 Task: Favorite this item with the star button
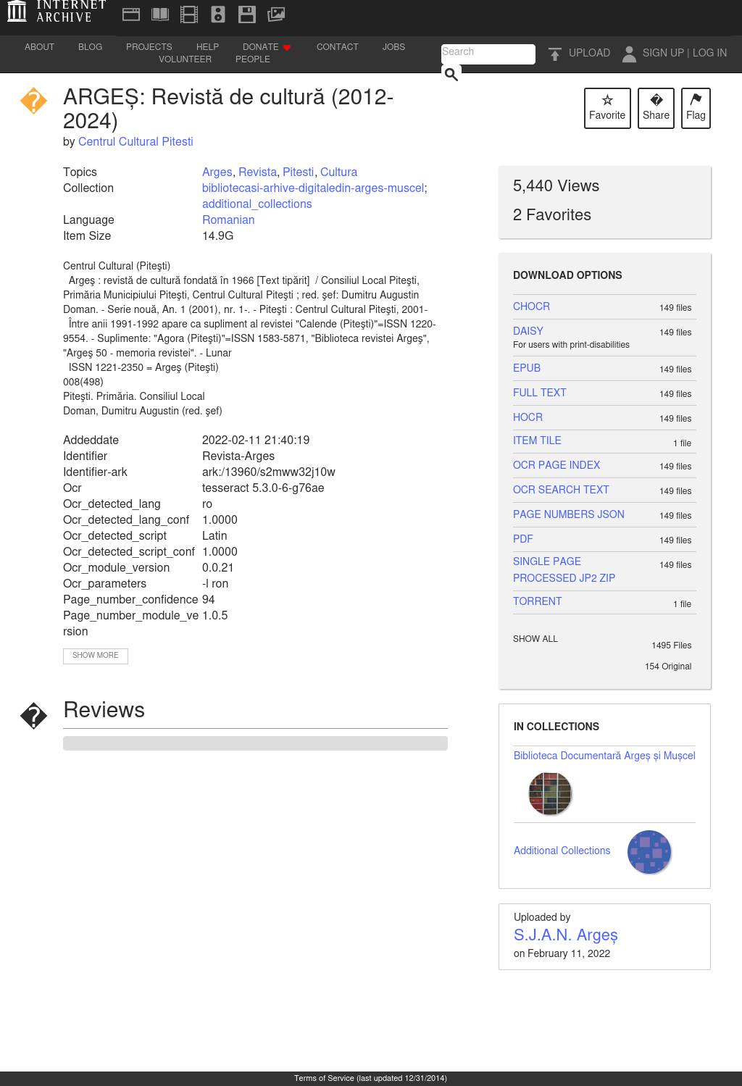tap(607, 108)
